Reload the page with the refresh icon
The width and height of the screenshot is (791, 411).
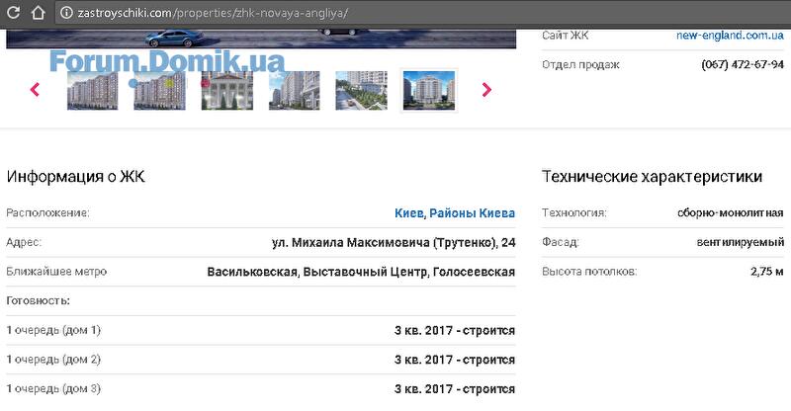[x=14, y=13]
